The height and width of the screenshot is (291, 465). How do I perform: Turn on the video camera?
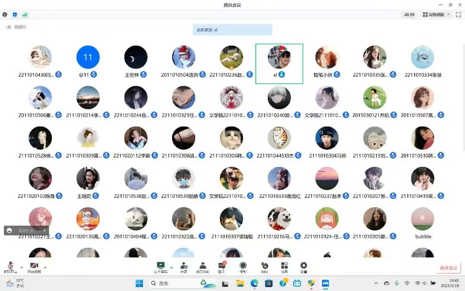click(34, 267)
